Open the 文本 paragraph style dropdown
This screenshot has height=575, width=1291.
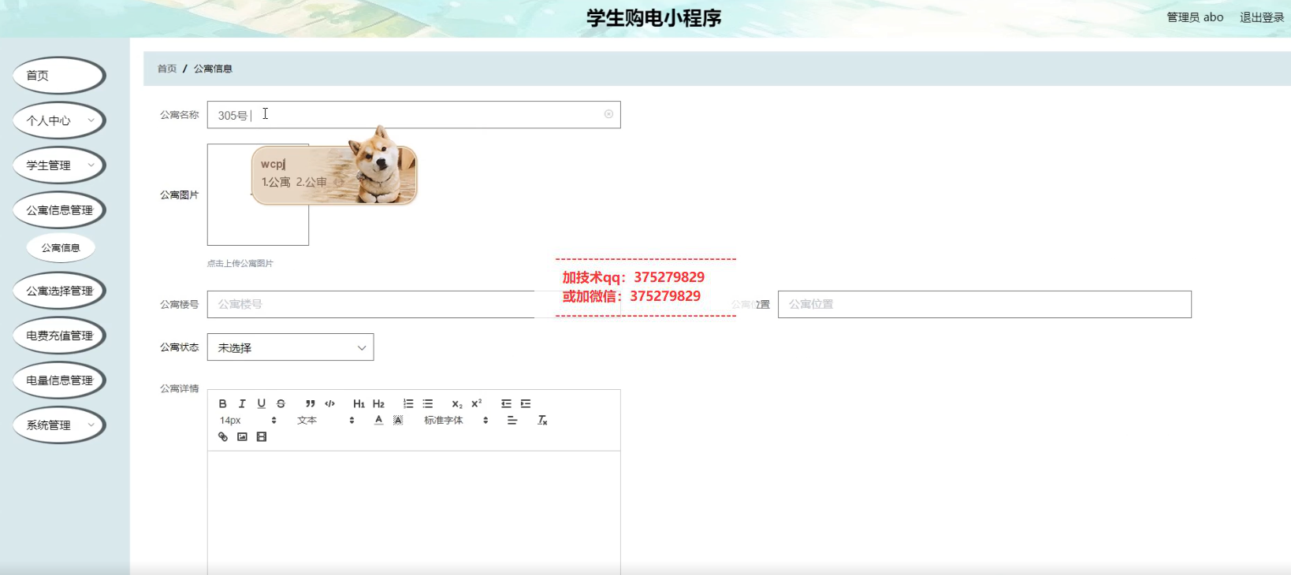[x=326, y=420]
